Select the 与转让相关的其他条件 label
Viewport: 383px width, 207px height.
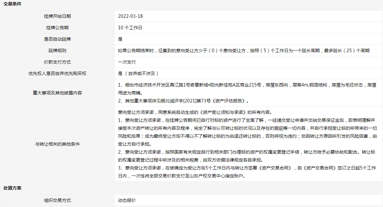pos(57,144)
